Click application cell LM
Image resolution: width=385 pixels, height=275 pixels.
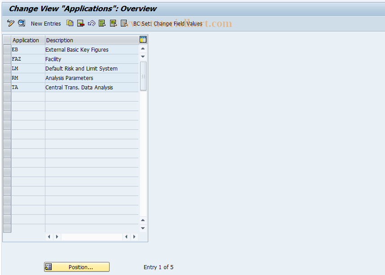point(28,68)
